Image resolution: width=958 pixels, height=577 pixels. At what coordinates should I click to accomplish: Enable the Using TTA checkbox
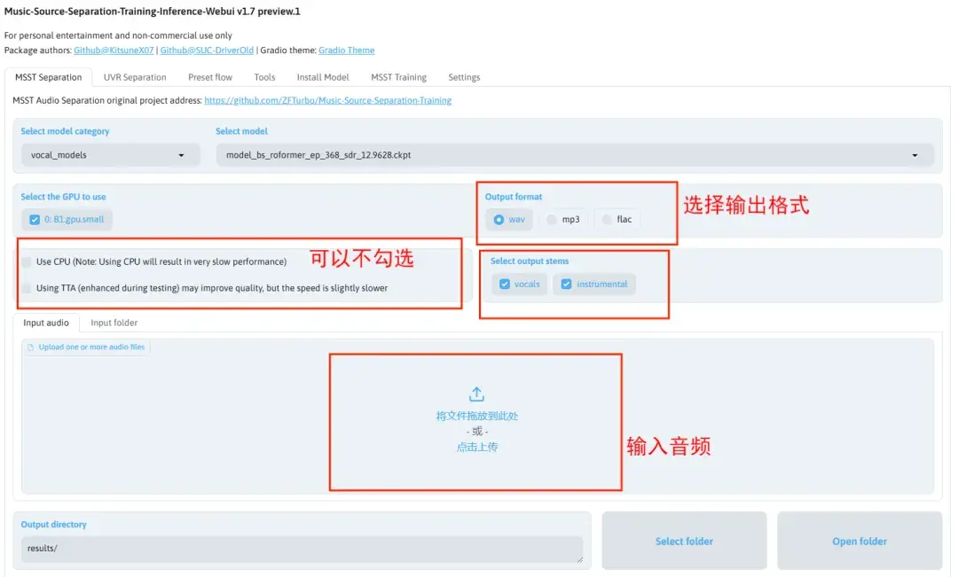(27, 287)
